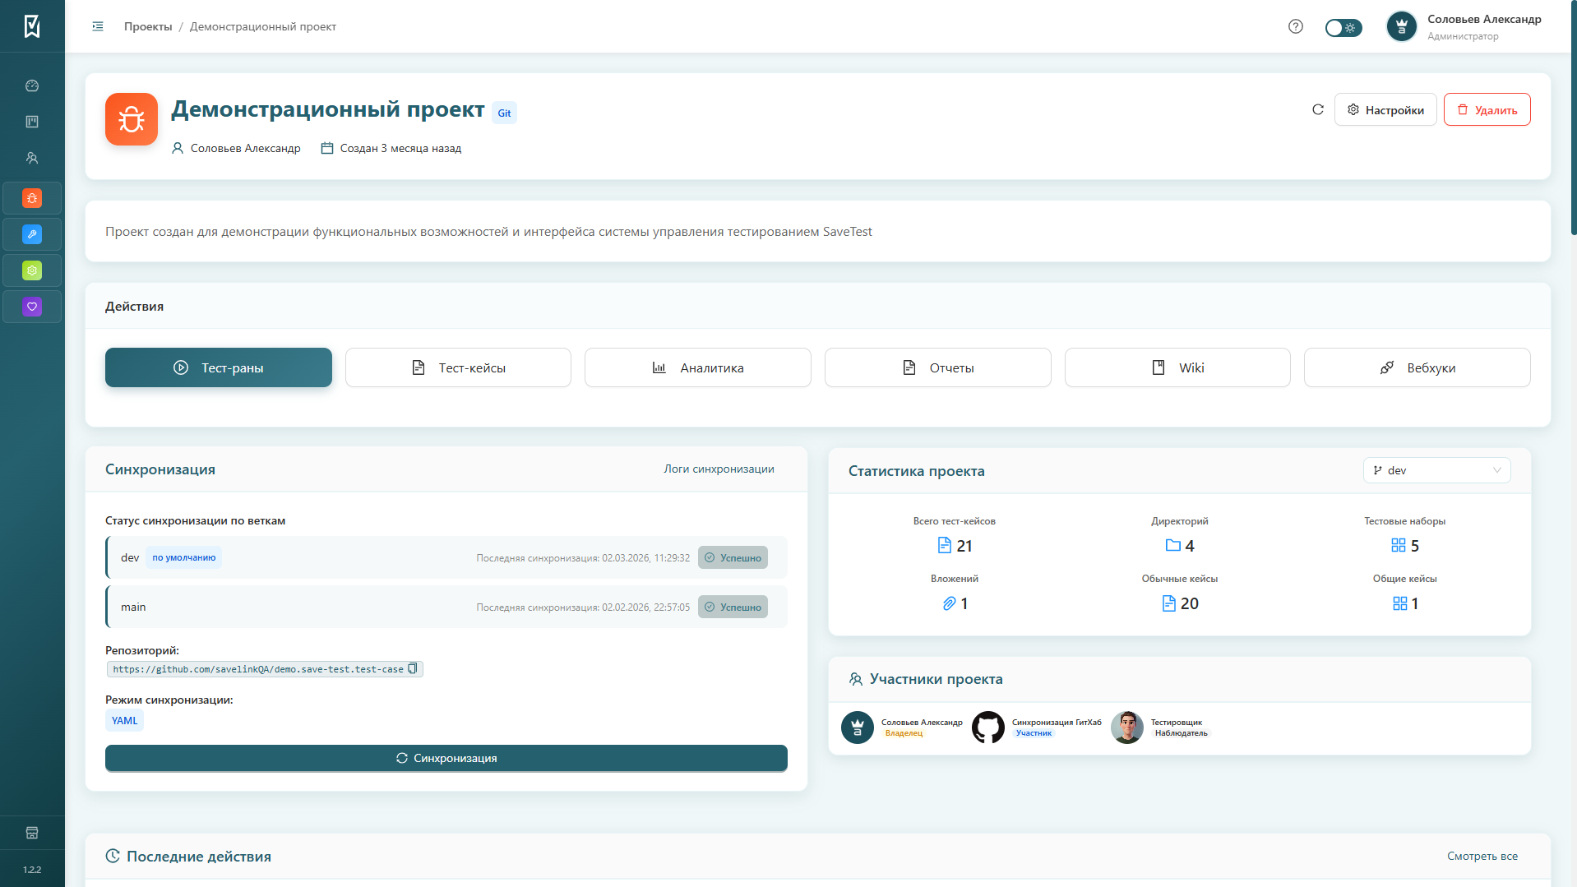Click the YAML sync mode badge
This screenshot has width=1577, height=887.
[124, 720]
